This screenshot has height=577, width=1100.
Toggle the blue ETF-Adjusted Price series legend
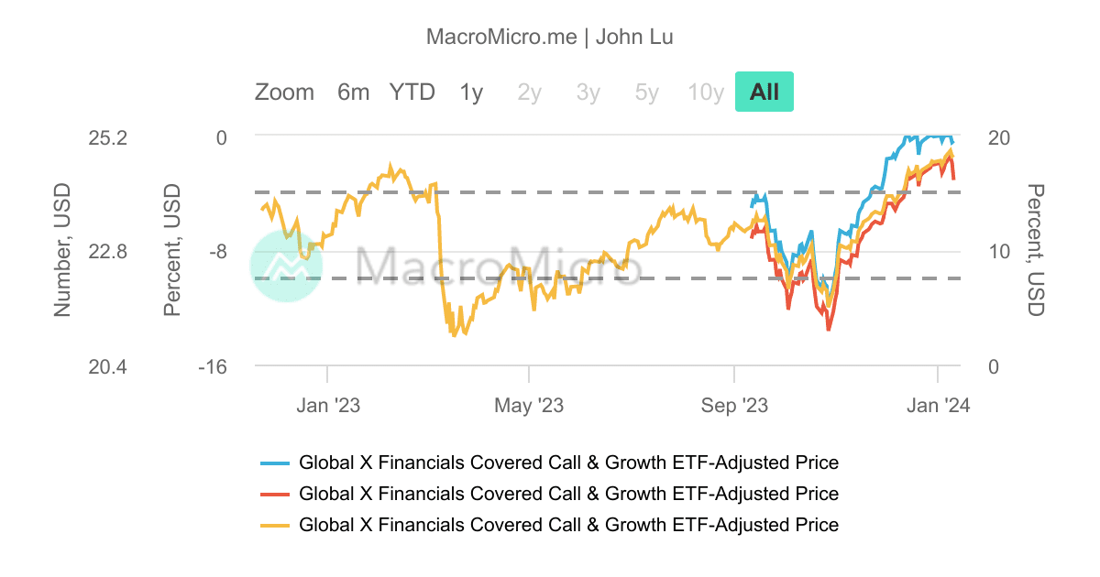567,463
